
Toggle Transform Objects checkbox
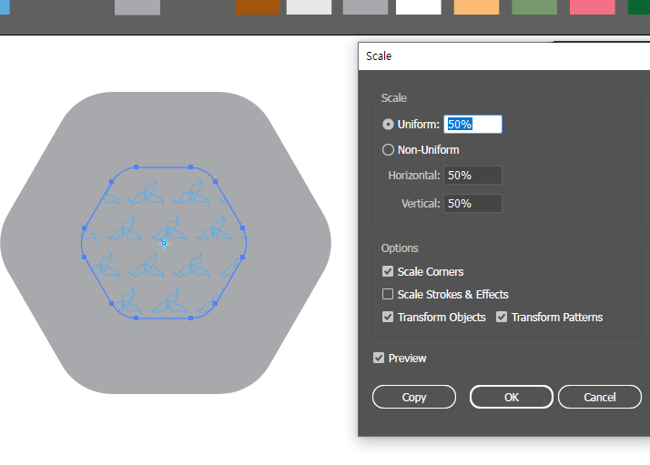pyautogui.click(x=388, y=317)
